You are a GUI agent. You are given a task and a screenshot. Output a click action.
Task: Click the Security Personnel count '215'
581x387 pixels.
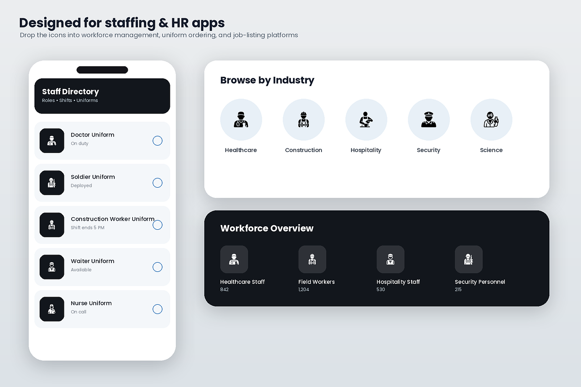tap(458, 290)
